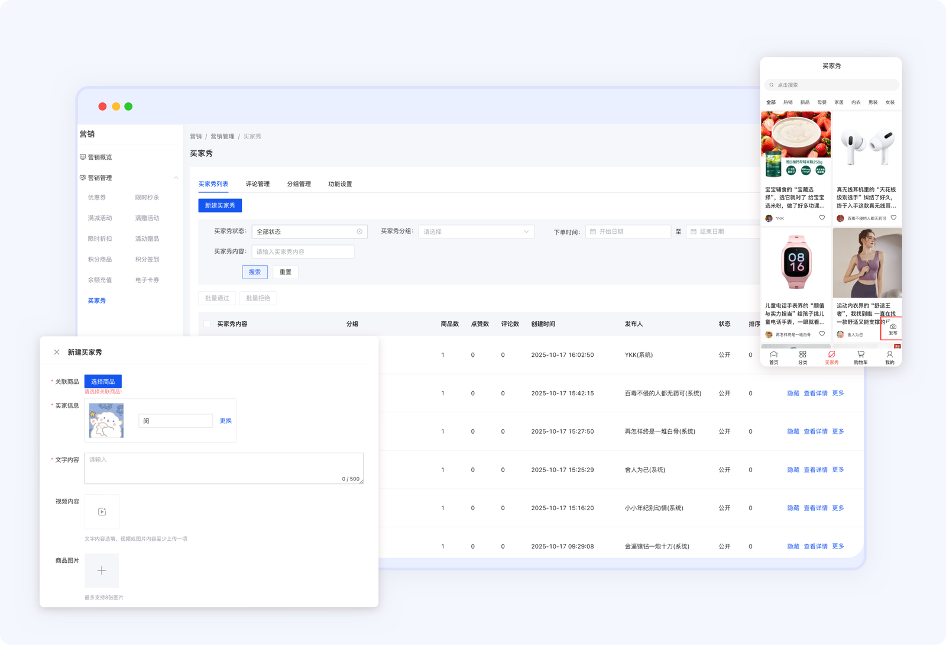Like the YKK post heart icon
Viewport: 946px width, 645px height.
tap(822, 218)
